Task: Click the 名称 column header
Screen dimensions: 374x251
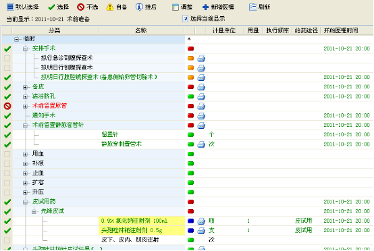Action: pos(141,30)
